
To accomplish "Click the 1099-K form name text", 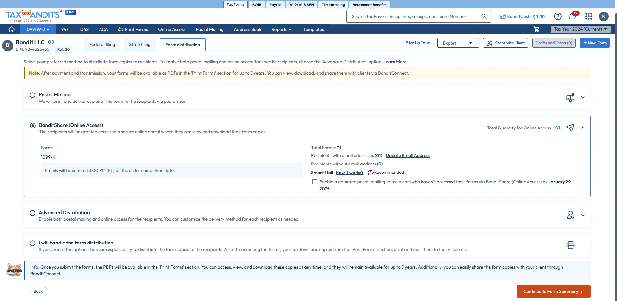I will [48, 157].
